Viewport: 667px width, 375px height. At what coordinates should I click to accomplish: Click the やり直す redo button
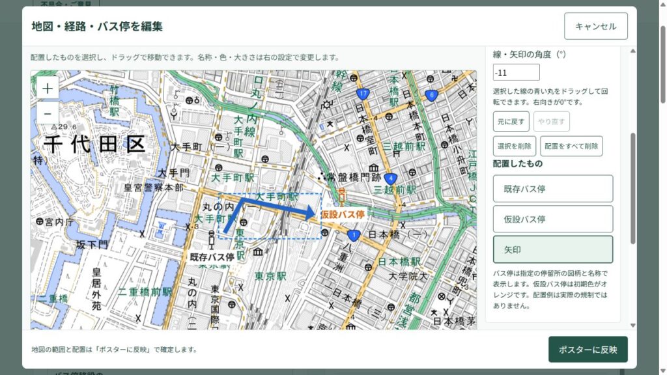551,122
